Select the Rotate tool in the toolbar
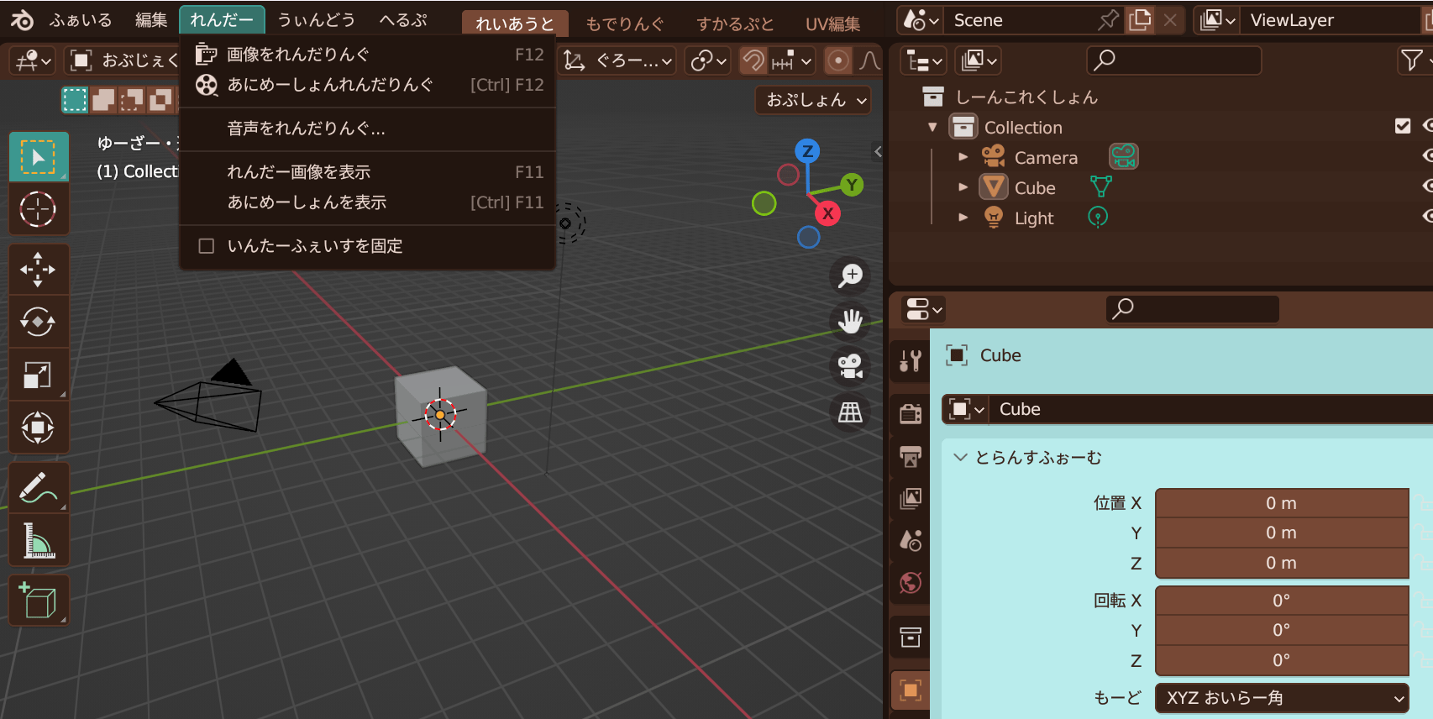Image resolution: width=1433 pixels, height=719 pixels. click(38, 322)
